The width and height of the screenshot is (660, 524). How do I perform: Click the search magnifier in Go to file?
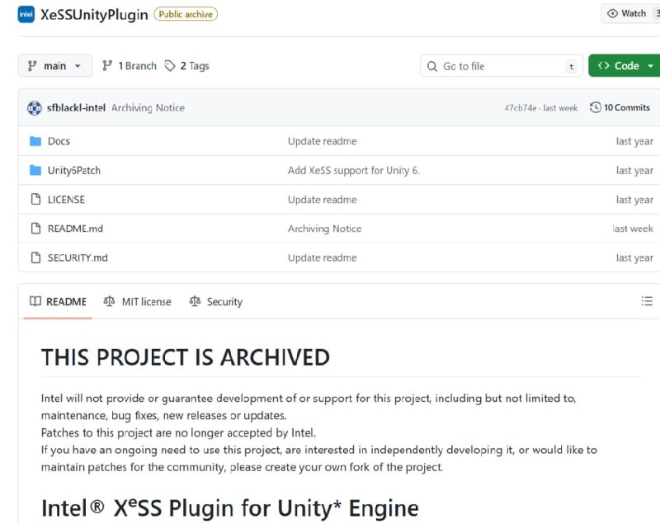(431, 67)
